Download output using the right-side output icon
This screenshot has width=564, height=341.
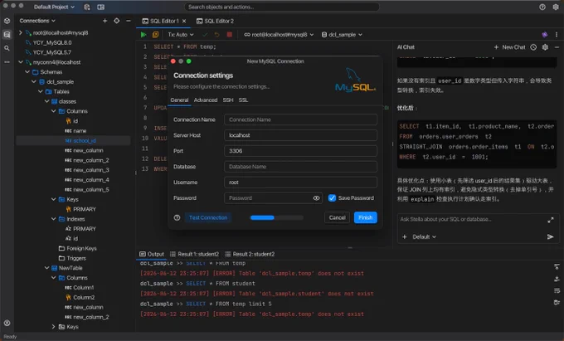click(x=557, y=279)
